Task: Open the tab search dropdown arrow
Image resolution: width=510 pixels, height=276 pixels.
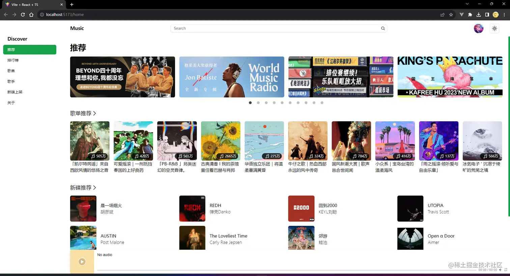Action: (x=467, y=4)
